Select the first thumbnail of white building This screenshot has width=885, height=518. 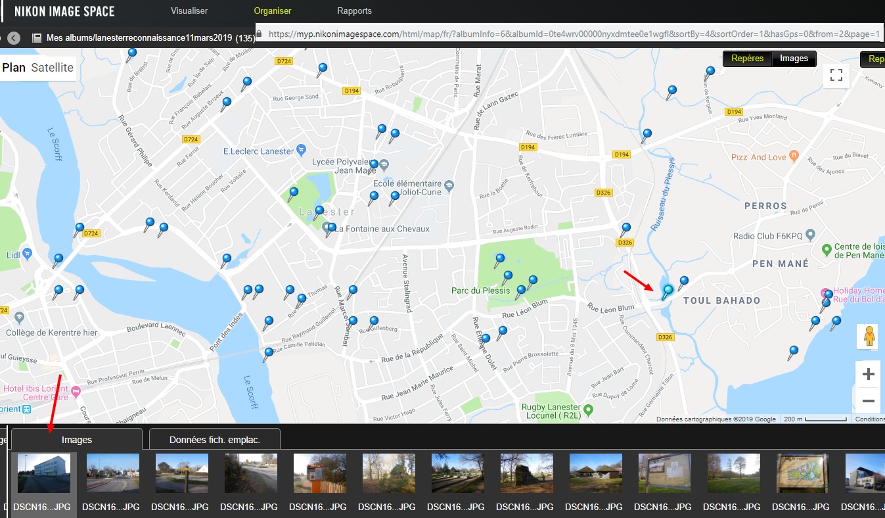(x=44, y=473)
